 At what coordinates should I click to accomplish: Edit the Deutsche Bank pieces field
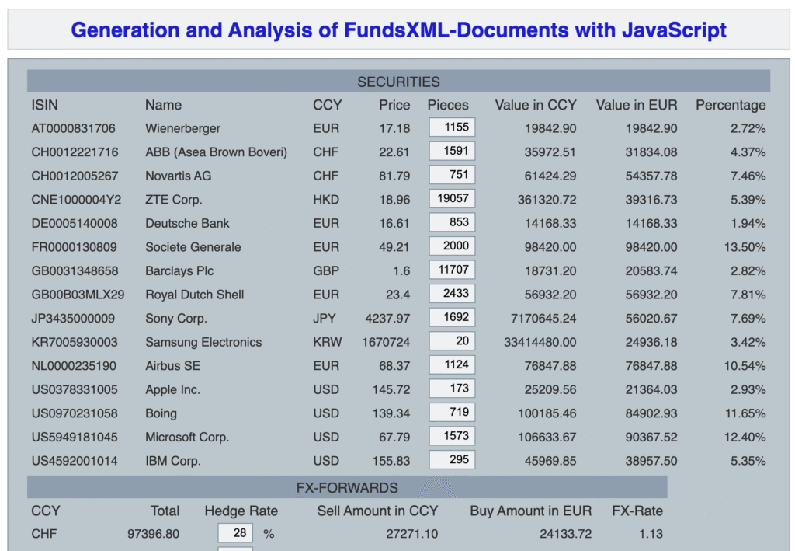452,222
